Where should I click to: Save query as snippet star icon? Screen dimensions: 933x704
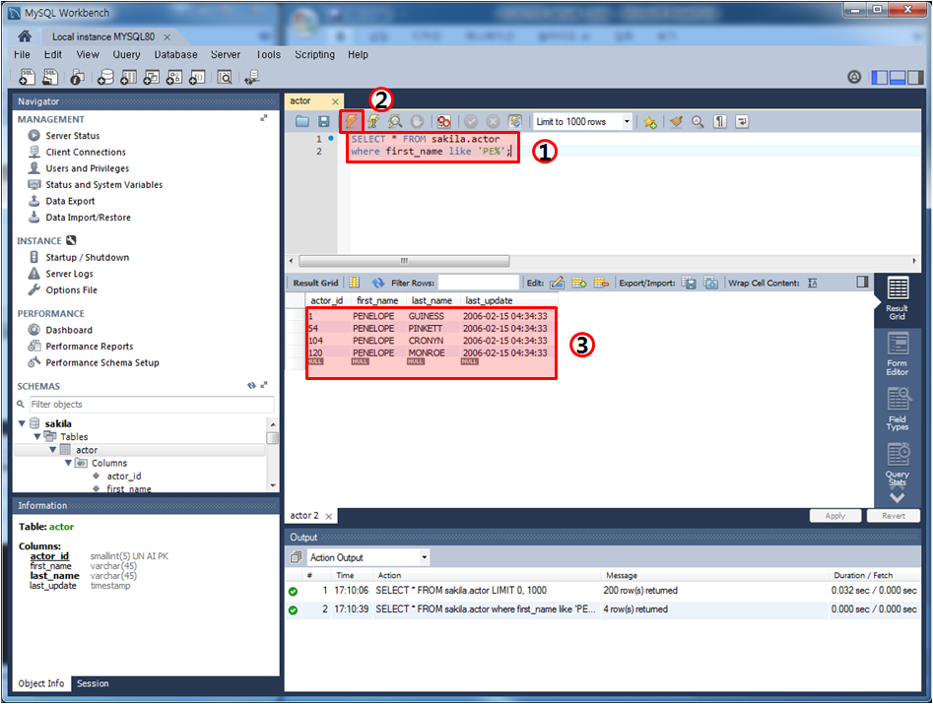pos(650,122)
